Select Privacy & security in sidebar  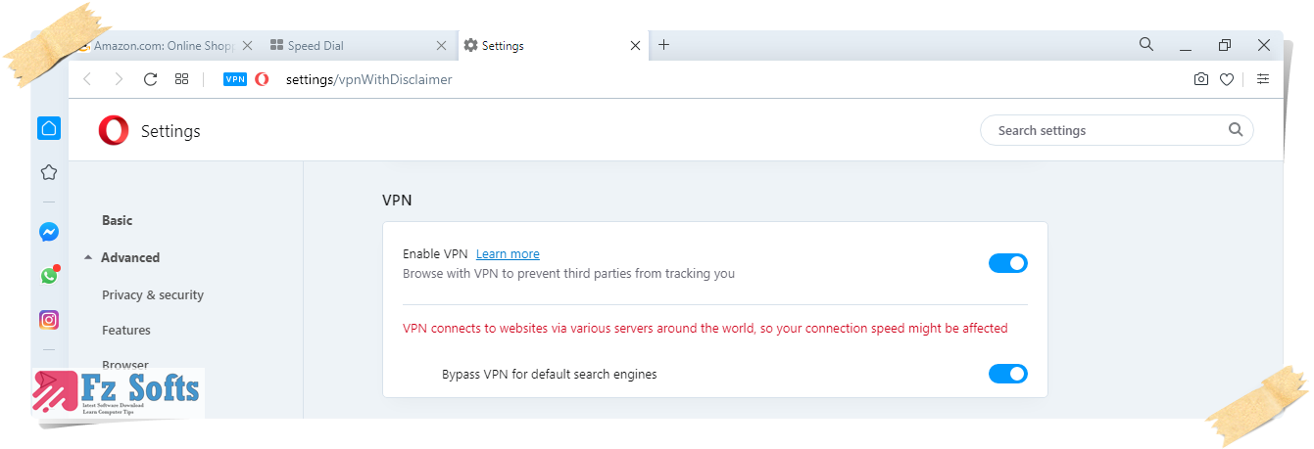(x=153, y=294)
